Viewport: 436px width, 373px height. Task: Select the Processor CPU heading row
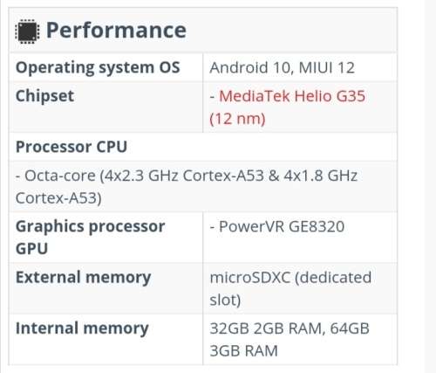pyautogui.click(x=203, y=147)
